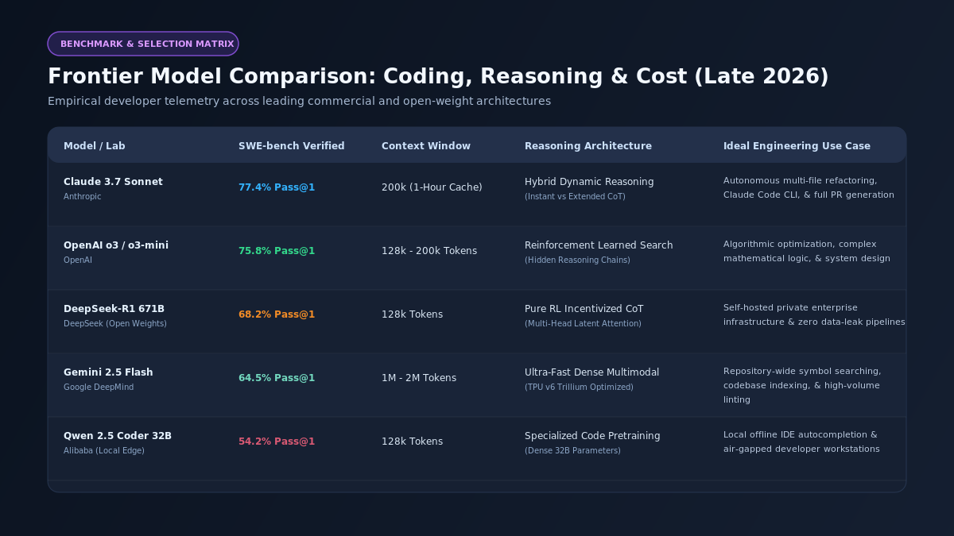This screenshot has width=954, height=536.
Task: Click the "Alibaba (Local Edge)" lab label
Action: click(104, 450)
